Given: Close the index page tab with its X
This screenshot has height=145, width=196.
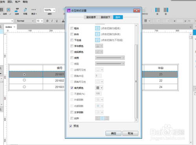Looking at the screenshot, I should 15,27.
